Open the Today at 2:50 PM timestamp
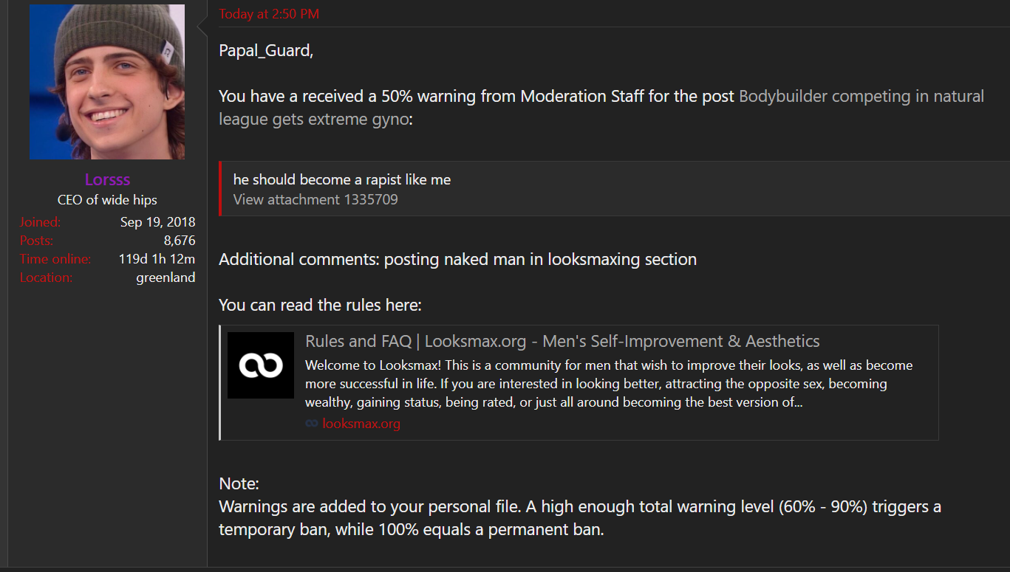Screen dimensions: 1010x572 [x=269, y=14]
